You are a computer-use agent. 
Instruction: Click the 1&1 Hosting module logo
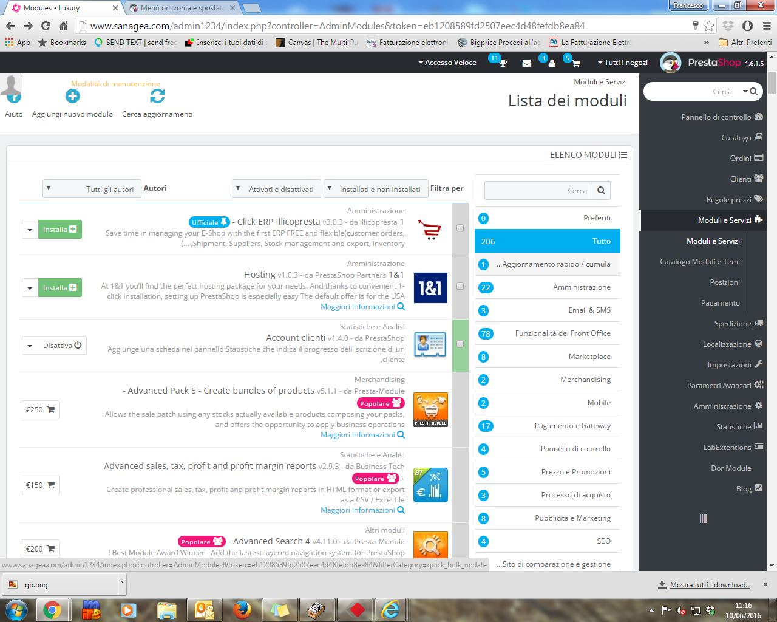click(430, 288)
